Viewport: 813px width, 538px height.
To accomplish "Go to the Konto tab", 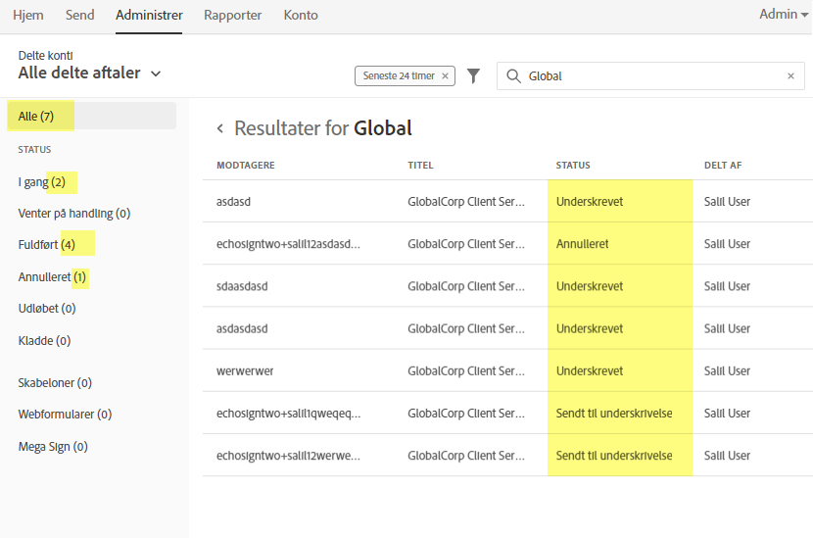I will click(x=301, y=16).
